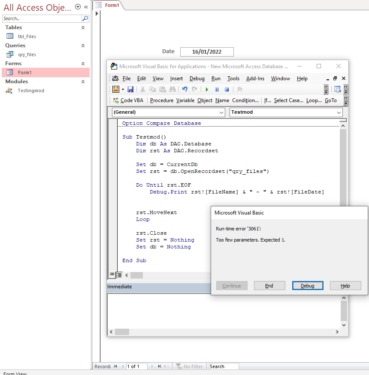The image size is (369, 375).
Task: Open the Run menu
Action: [x=216, y=79]
